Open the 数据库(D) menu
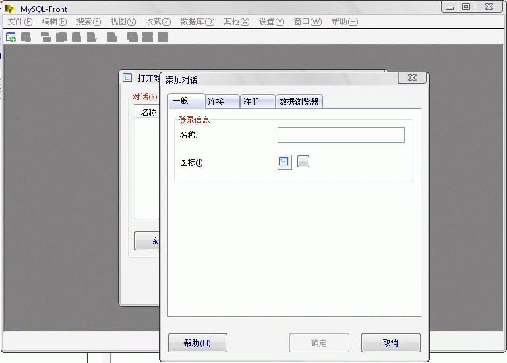The image size is (507, 363). point(197,22)
